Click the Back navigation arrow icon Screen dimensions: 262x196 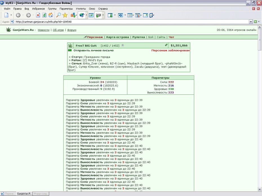click(x=18, y=15)
